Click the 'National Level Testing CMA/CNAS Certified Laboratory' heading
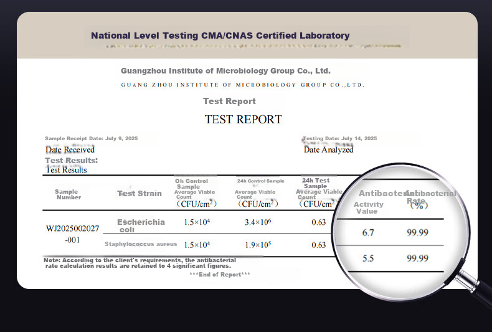The image size is (492, 332). 220,36
